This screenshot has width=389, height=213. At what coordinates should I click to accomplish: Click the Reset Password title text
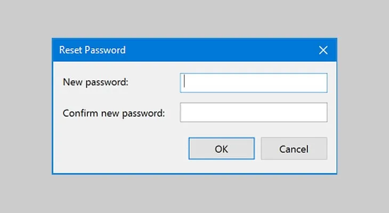coord(92,51)
